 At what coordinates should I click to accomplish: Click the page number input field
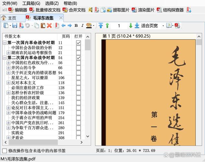tap(119, 26)
